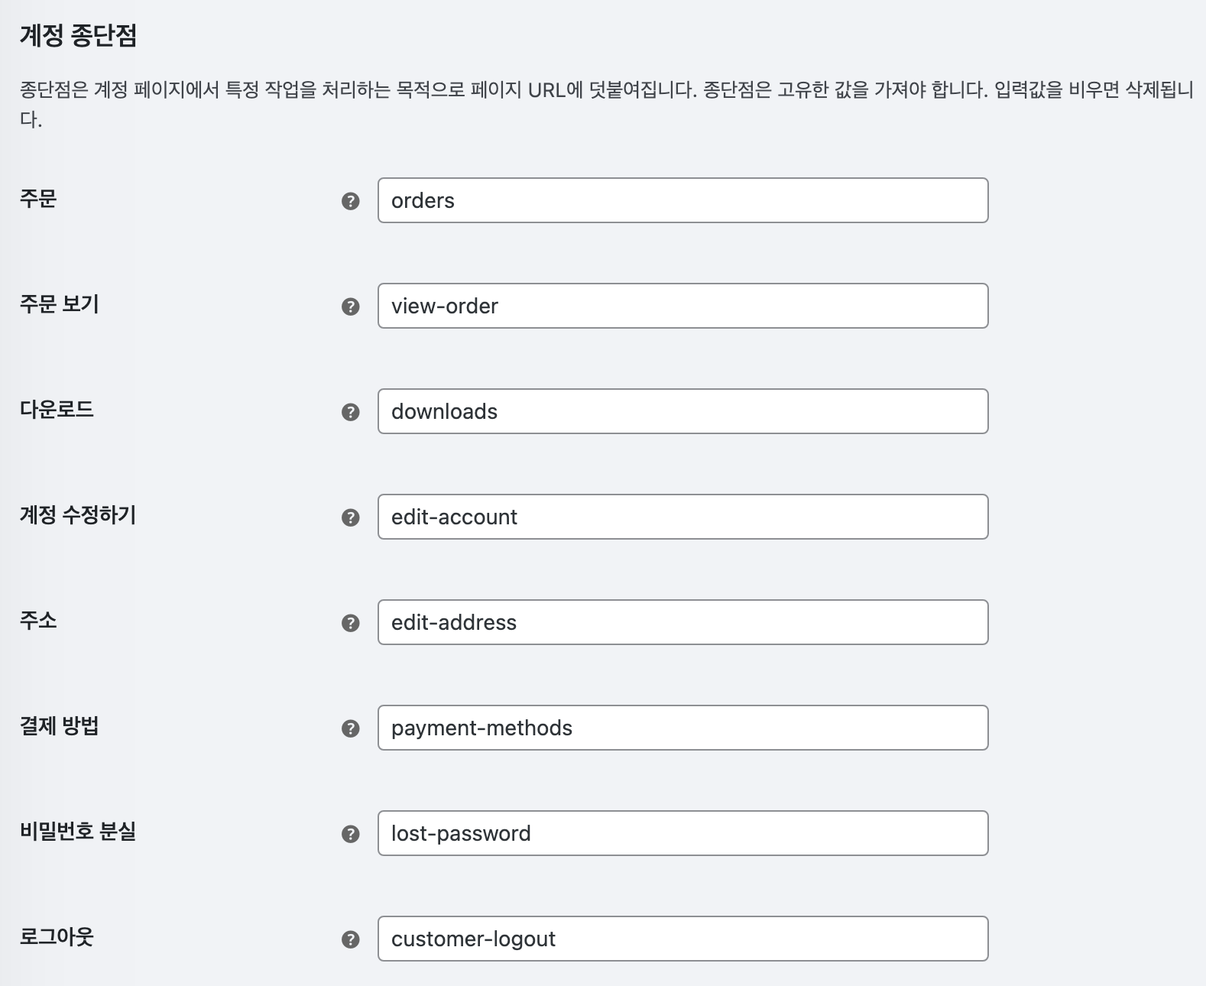
Task: Click the help icon next to 주문
Action: [350, 201]
